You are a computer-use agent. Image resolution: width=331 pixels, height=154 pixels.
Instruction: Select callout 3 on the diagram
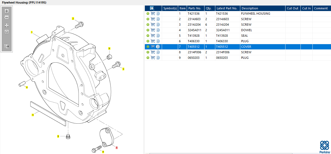coord(123,69)
